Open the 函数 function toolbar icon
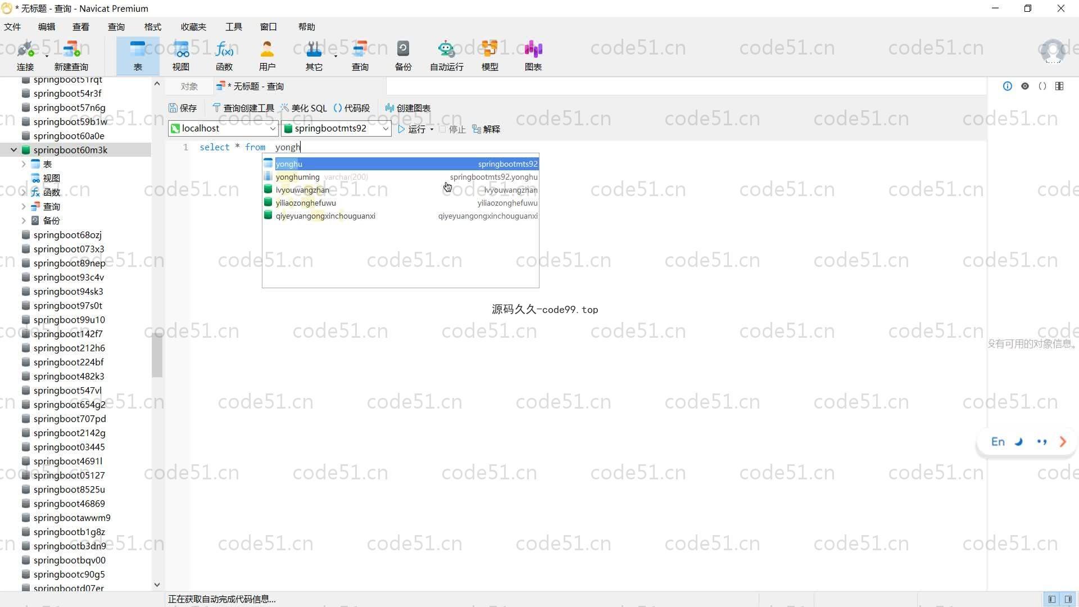Viewport: 1079px width, 607px height. tap(224, 56)
